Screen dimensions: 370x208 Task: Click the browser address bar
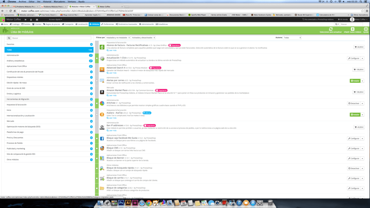tap(189, 11)
